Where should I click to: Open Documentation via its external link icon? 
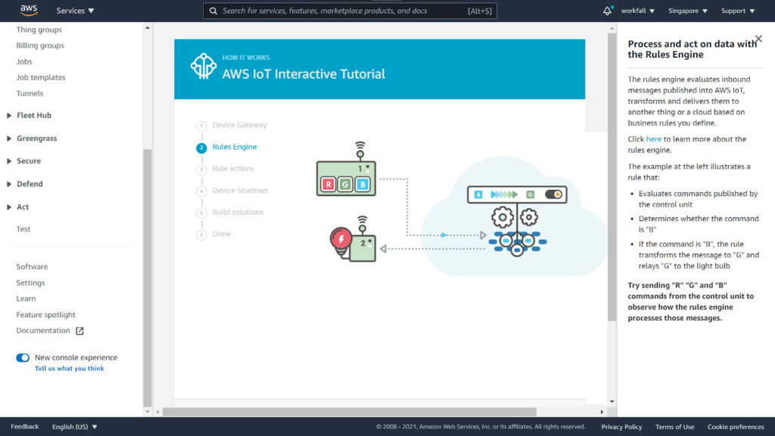pyautogui.click(x=81, y=330)
